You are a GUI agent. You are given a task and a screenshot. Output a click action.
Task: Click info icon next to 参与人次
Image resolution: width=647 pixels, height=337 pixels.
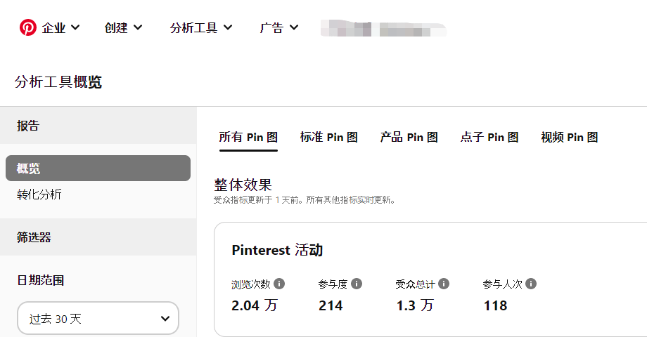click(x=531, y=284)
